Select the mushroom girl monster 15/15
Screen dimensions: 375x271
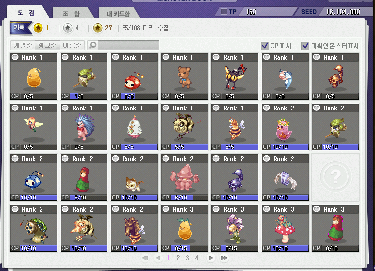coord(285,228)
